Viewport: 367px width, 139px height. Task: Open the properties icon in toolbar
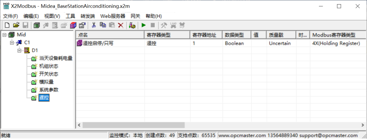coord(82,25)
